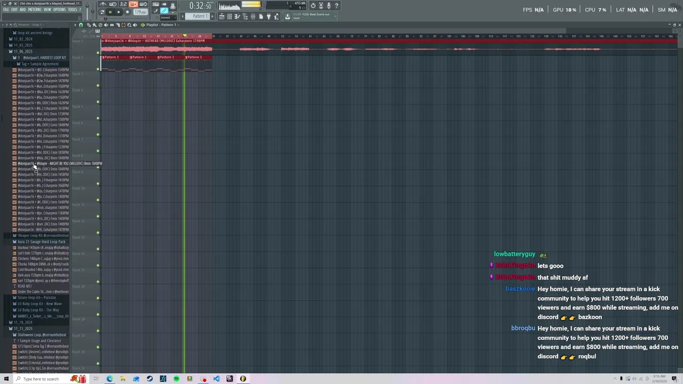683x384 pixels.
Task: Click the 0:32:50 time display
Action: (201, 5)
